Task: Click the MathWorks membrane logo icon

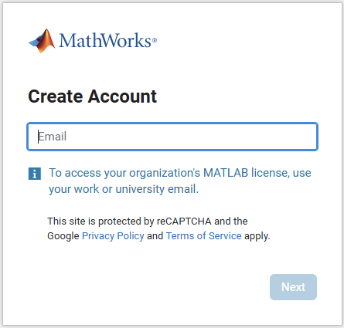Action: [42, 41]
